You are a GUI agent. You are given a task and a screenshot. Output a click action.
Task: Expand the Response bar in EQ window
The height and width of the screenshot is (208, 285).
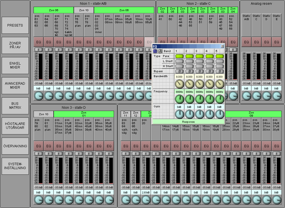(x=189, y=122)
